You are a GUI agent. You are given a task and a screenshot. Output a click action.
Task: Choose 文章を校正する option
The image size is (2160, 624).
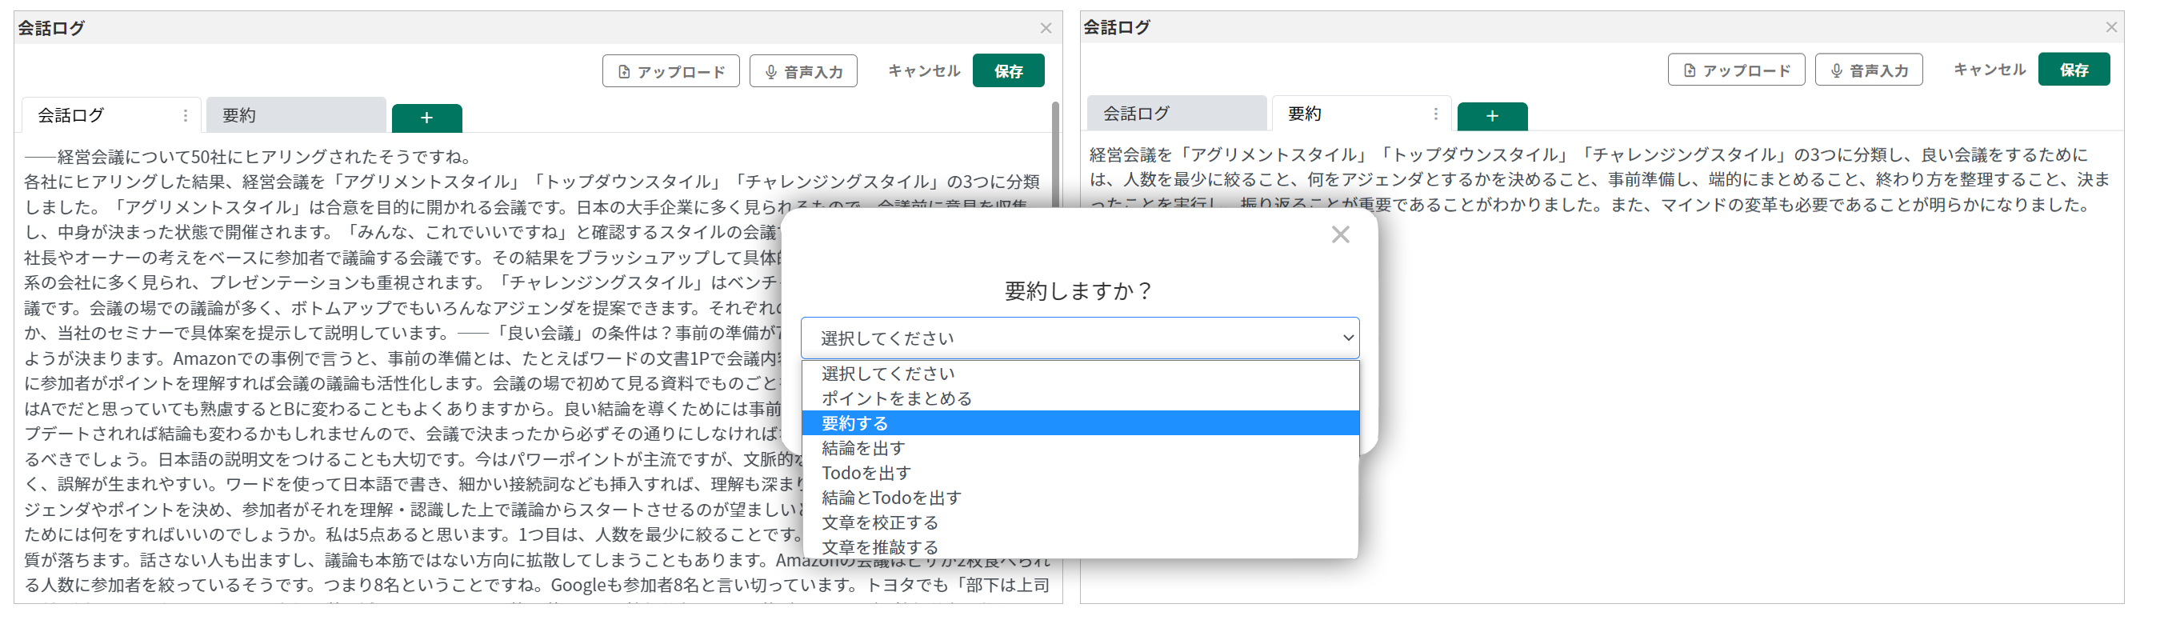(1080, 523)
